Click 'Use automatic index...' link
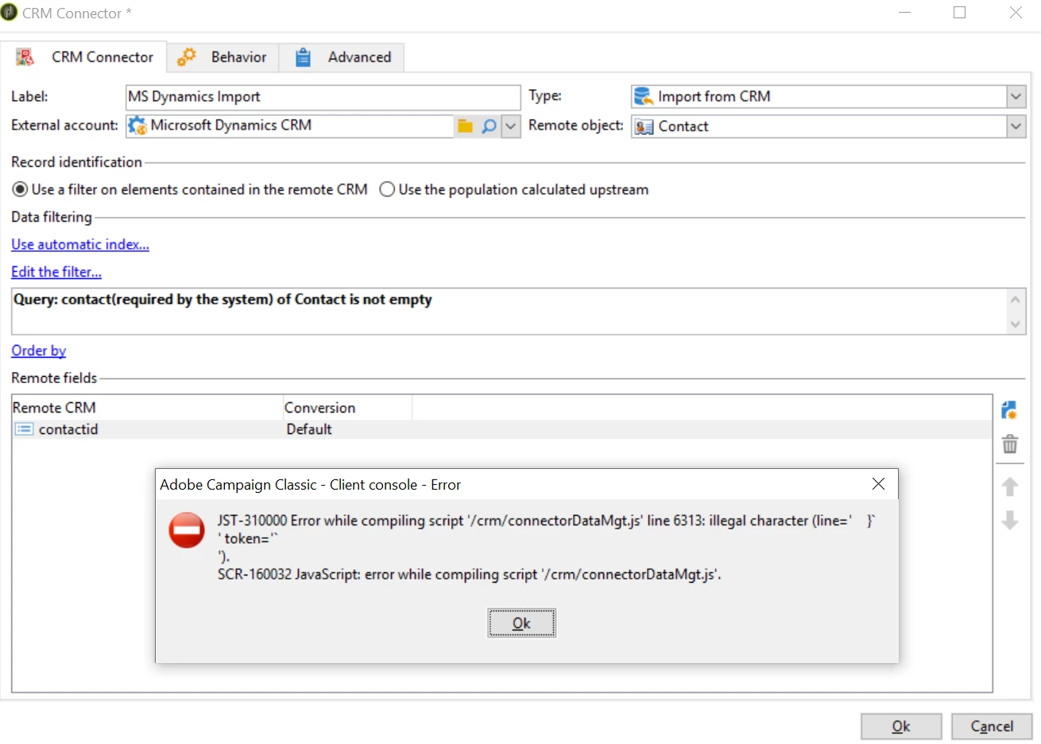 (x=80, y=245)
